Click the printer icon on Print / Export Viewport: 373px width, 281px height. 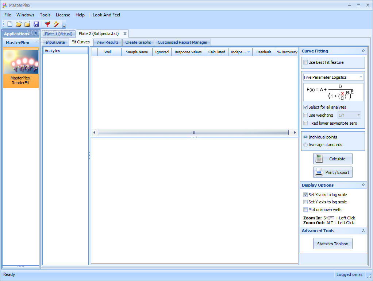[x=319, y=172]
